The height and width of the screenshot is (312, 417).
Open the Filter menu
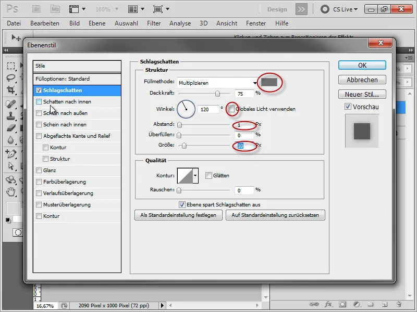[x=154, y=23]
